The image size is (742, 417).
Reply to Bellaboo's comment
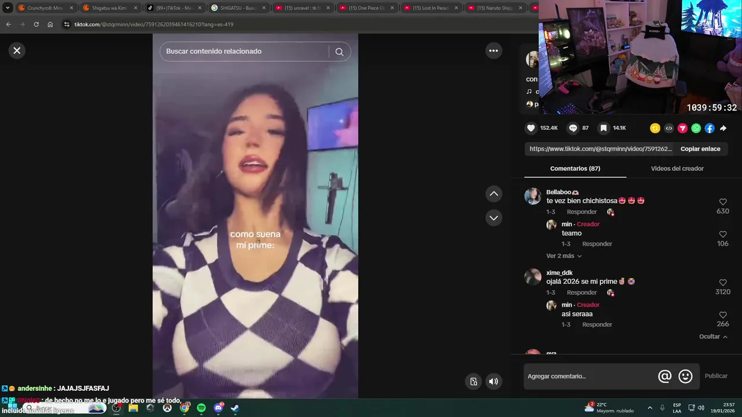coord(581,212)
